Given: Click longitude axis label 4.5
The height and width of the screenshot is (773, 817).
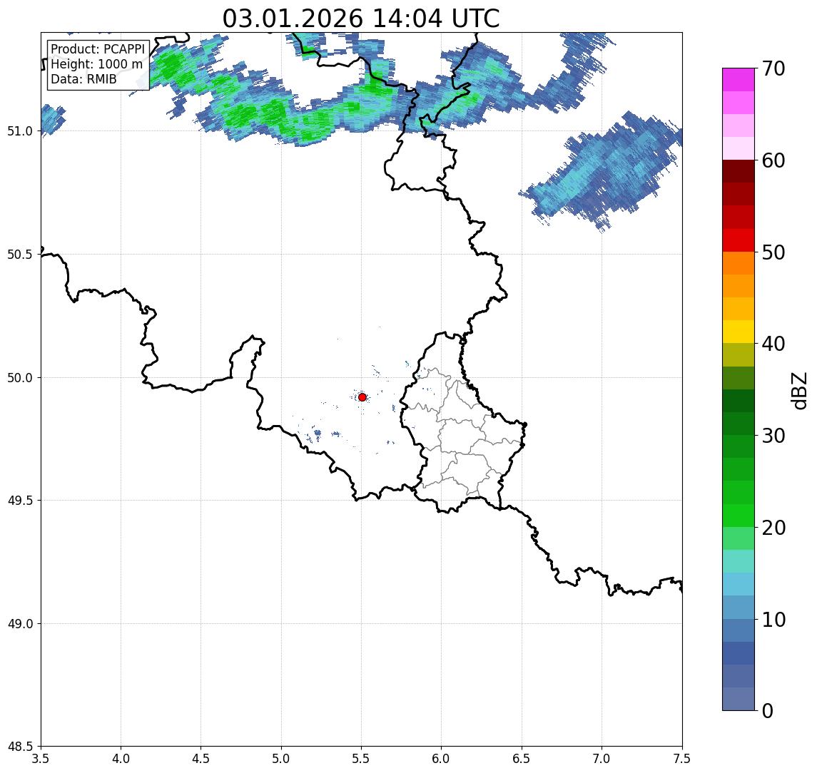Looking at the screenshot, I should pos(201,759).
